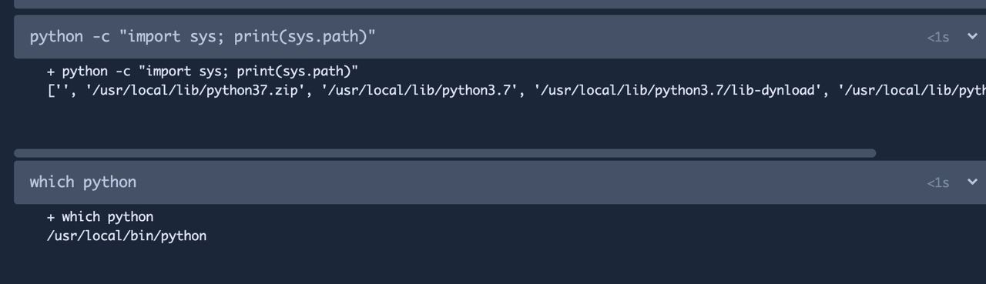This screenshot has width=986, height=284.
Task: Select the '+ which python' echoed command line
Action: pyautogui.click(x=100, y=216)
